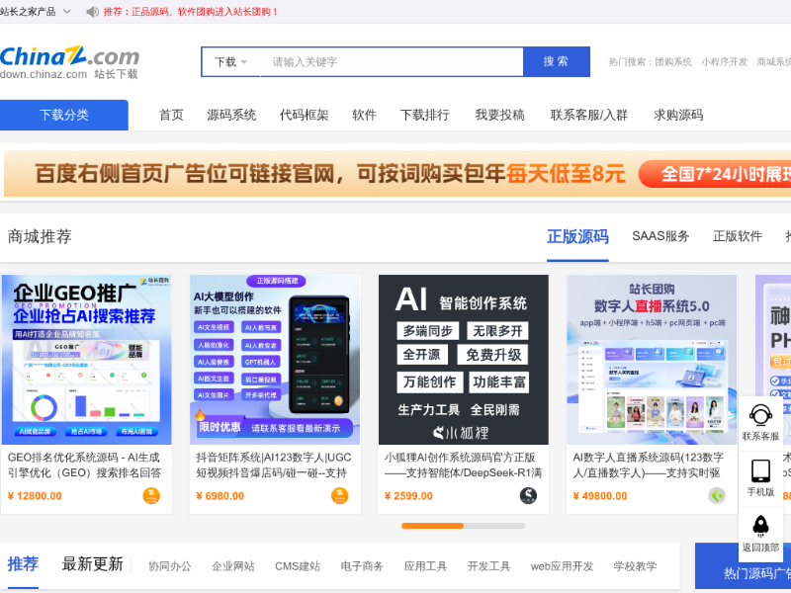Open the 下载 search type dropdown
This screenshot has width=791, height=593.
231,61
